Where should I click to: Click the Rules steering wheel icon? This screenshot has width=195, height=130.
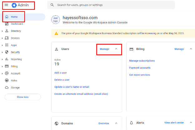(7, 80)
